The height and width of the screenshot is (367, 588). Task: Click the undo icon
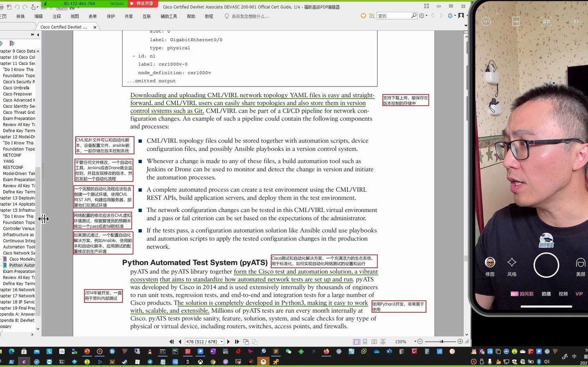17,7
